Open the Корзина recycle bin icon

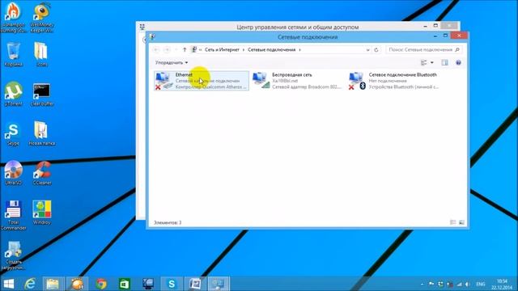(x=13, y=54)
